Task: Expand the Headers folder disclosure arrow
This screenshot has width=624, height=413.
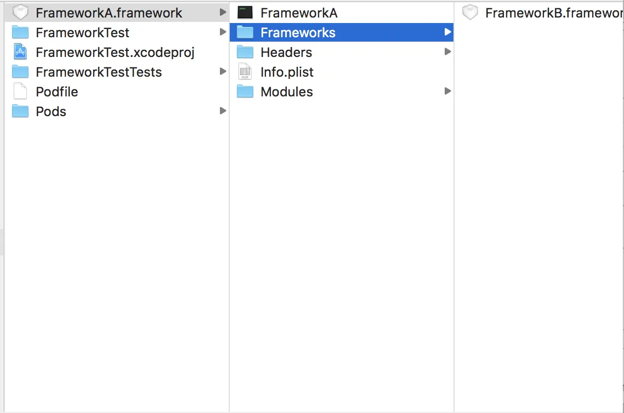Action: 447,52
